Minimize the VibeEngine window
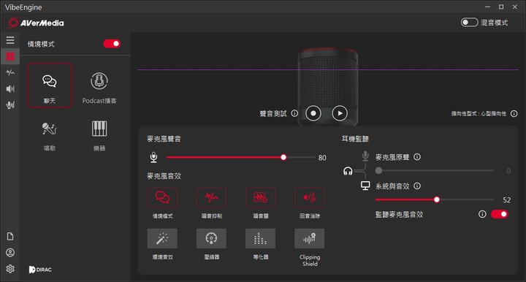 [x=487, y=7]
